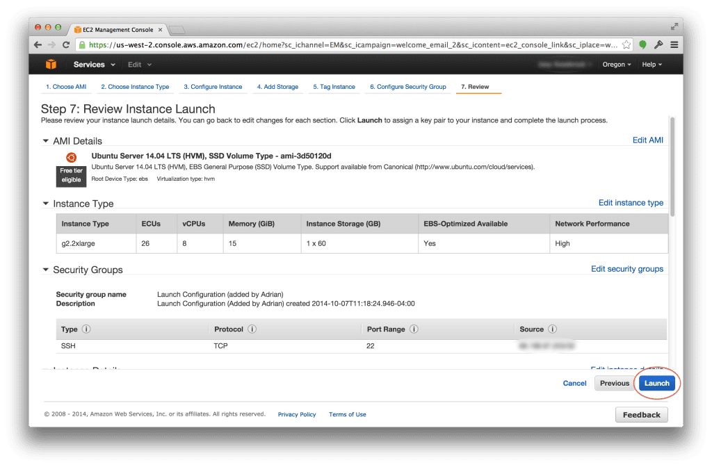Image resolution: width=712 pixels, height=467 pixels.
Task: Collapse the AMI Details section
Action: coord(46,140)
